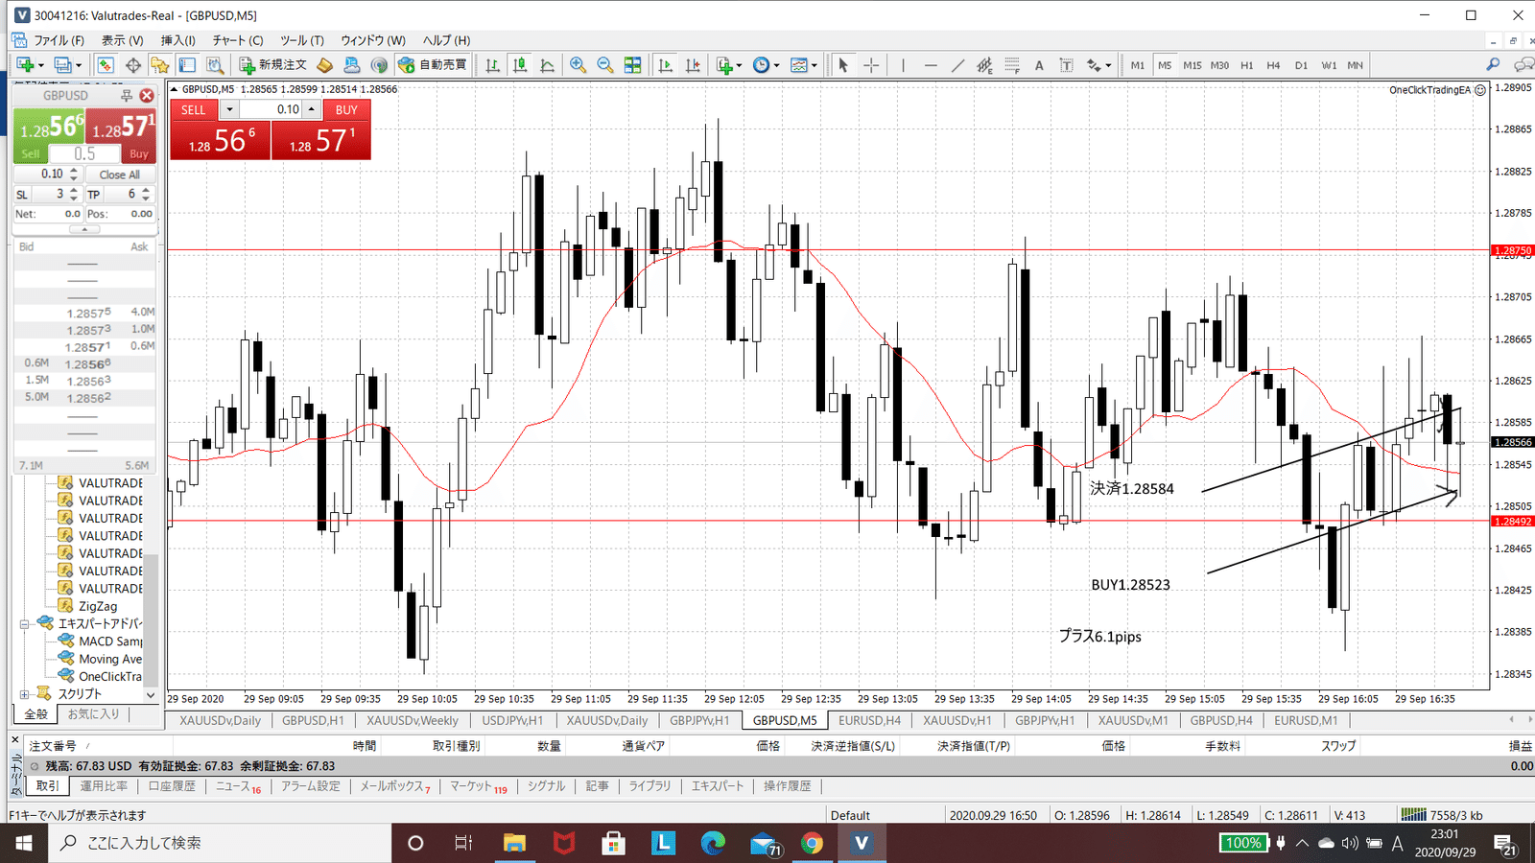
Task: Select the vertical line drawing tool
Action: (x=903, y=65)
